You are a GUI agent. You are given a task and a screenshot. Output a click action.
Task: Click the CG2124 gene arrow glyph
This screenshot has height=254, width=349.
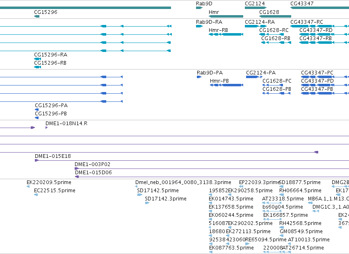click(x=255, y=8)
